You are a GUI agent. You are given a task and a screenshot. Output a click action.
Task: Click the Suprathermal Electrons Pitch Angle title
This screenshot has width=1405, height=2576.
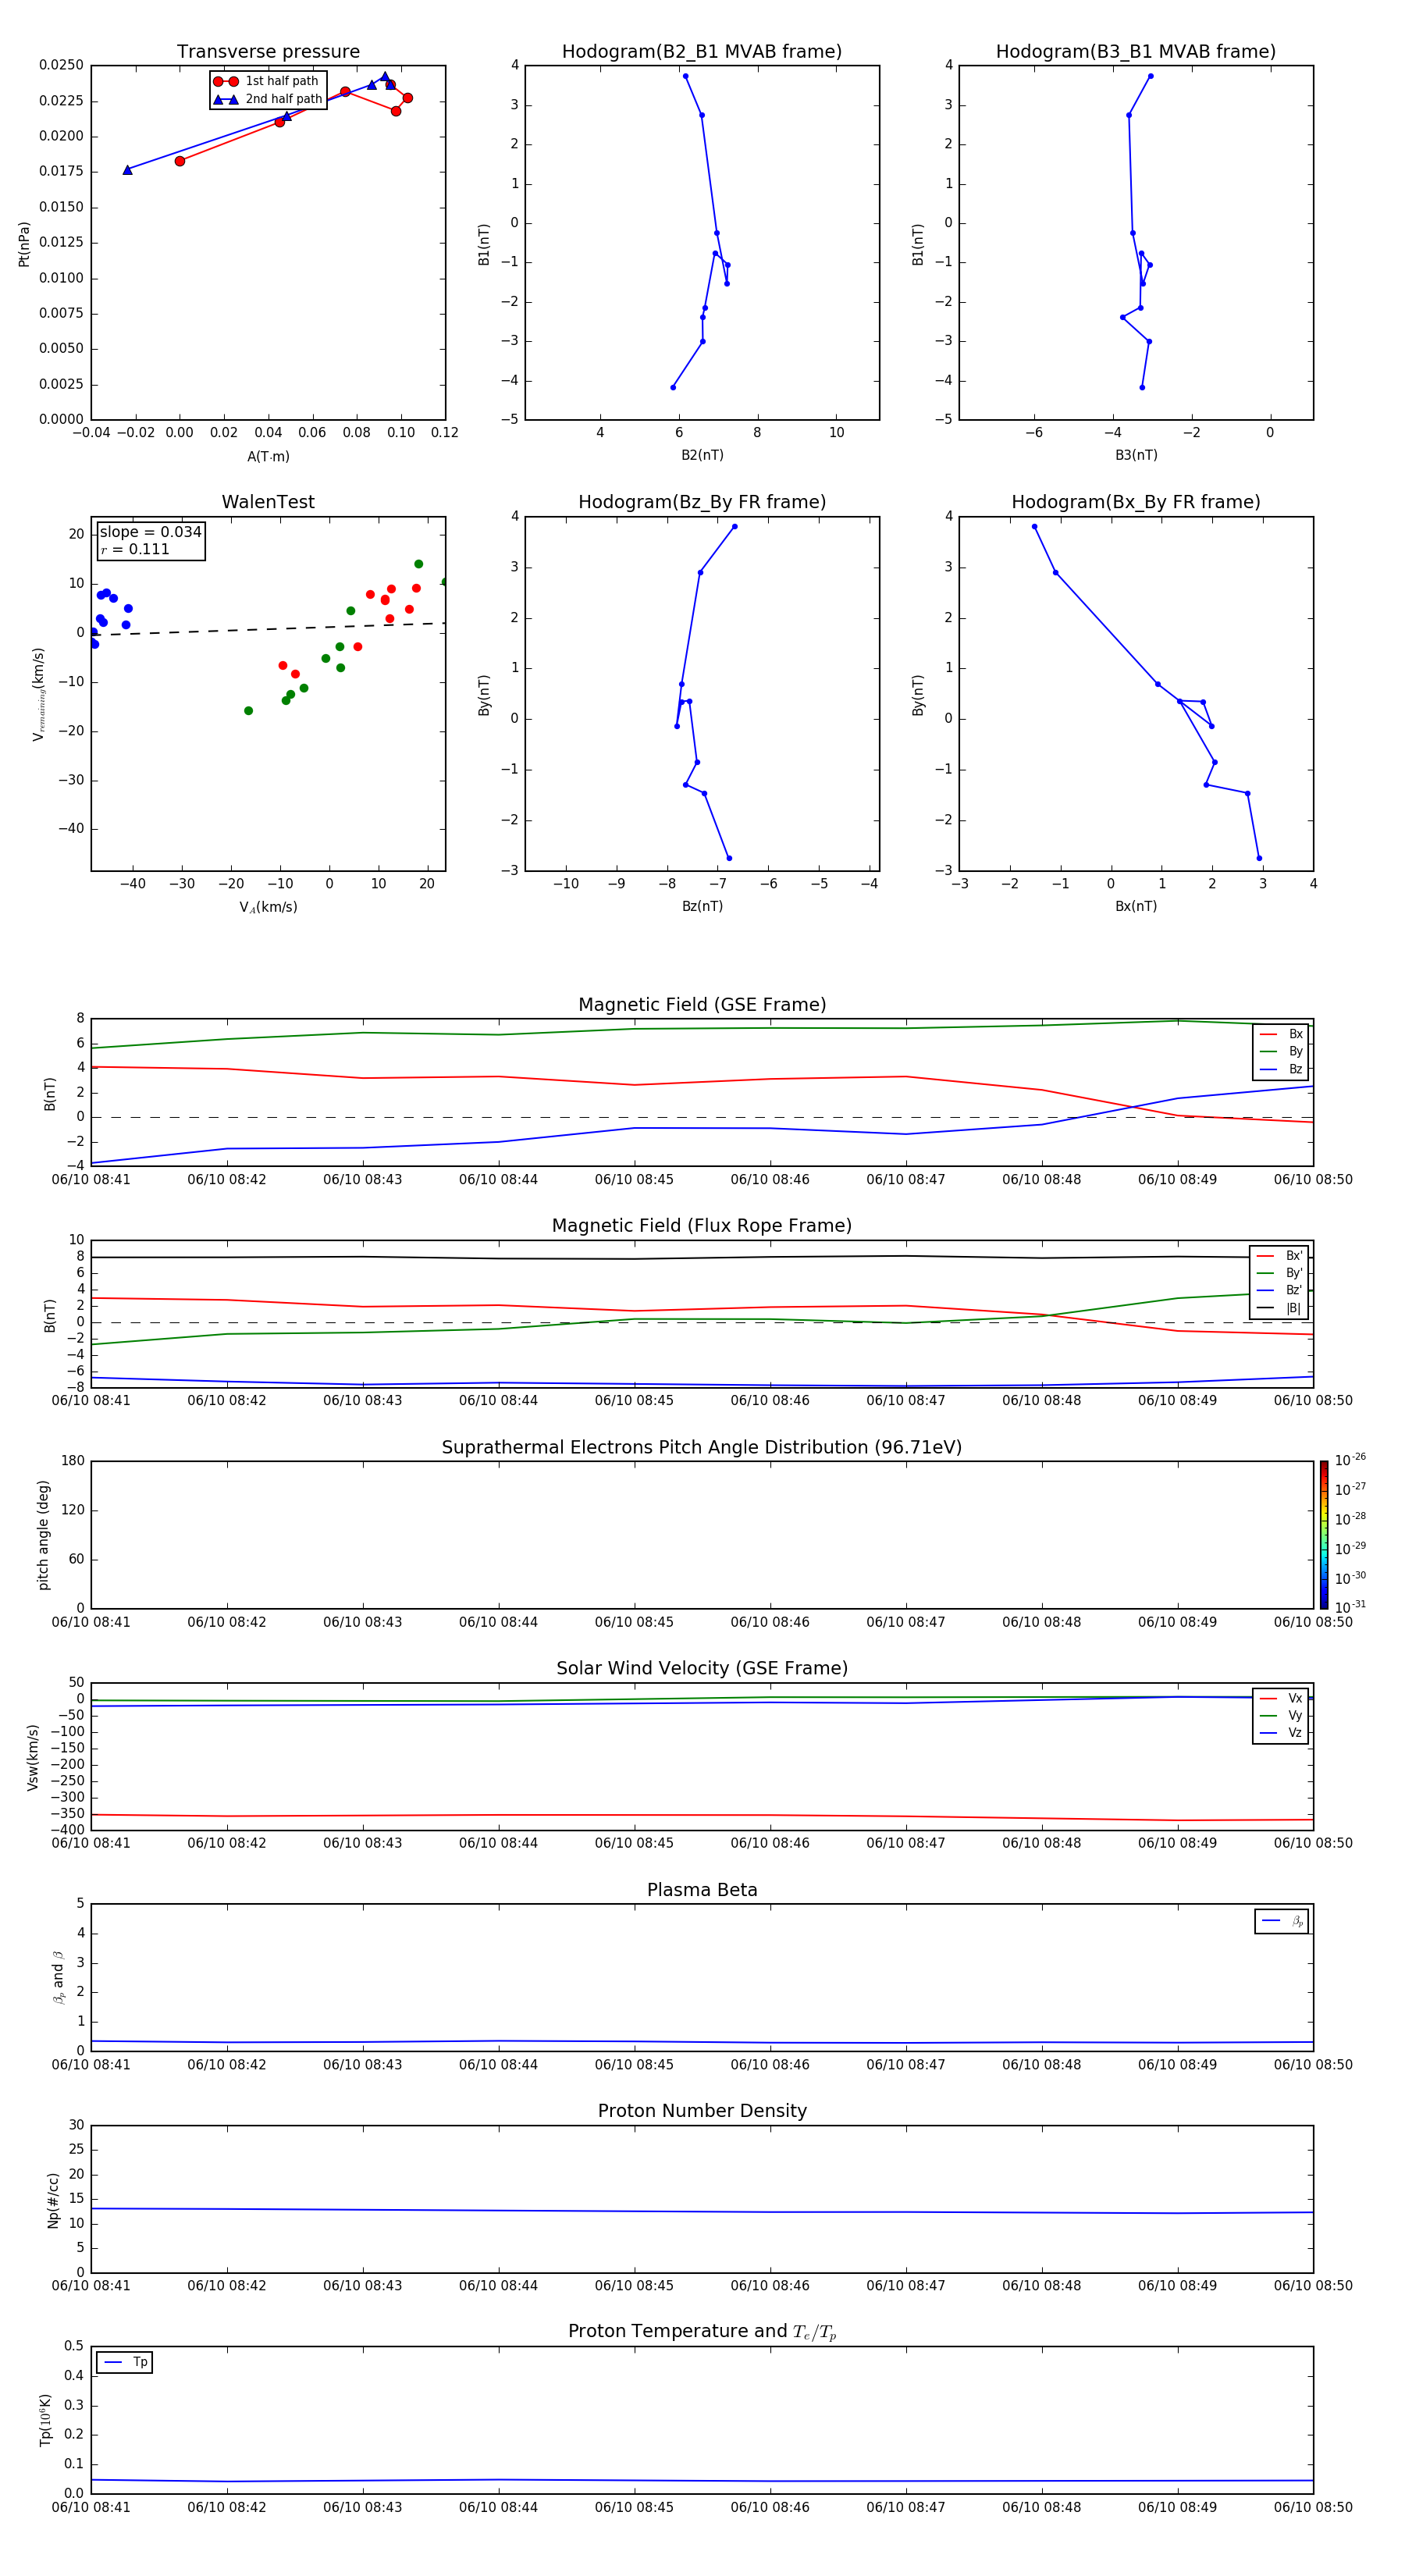pyautogui.click(x=702, y=1447)
